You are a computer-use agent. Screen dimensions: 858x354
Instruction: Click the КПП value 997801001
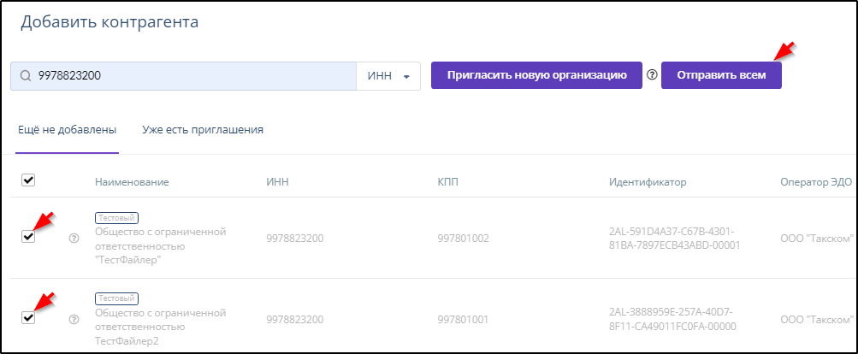click(x=463, y=319)
